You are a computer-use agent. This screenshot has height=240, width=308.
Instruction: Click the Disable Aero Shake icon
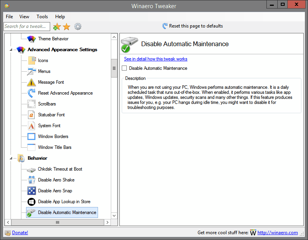click(31, 180)
